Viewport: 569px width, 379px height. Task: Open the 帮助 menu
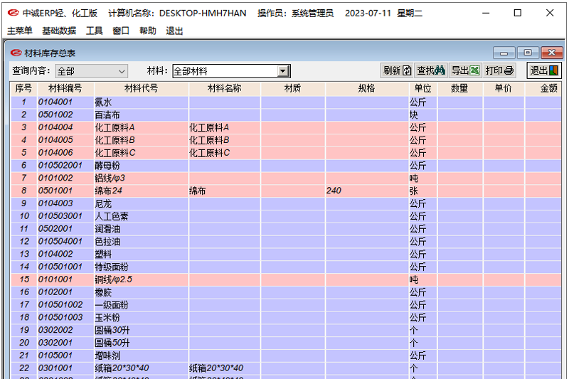coord(148,31)
